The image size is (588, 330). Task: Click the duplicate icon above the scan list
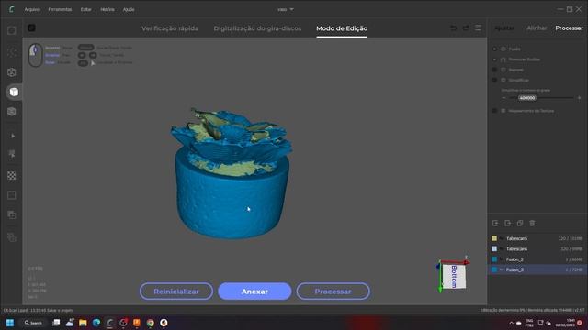(x=520, y=223)
